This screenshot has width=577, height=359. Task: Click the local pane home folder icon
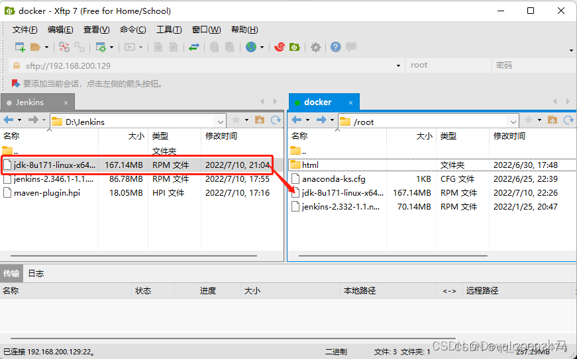click(x=260, y=120)
